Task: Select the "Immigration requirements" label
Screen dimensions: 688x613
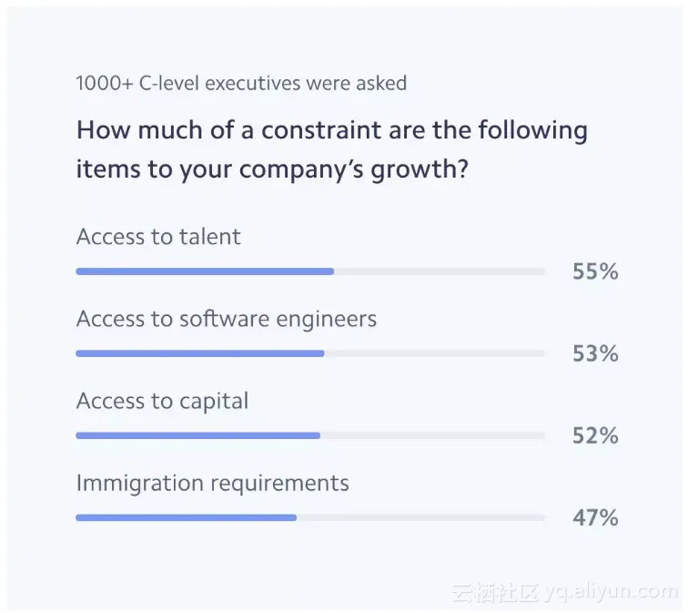Action: click(212, 483)
